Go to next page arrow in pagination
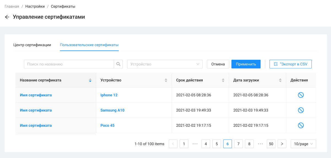This screenshot has height=158, width=331. point(282,144)
